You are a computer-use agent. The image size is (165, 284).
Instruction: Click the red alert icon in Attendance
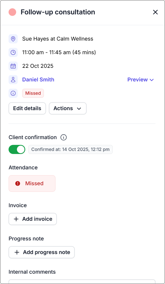coord(18,183)
